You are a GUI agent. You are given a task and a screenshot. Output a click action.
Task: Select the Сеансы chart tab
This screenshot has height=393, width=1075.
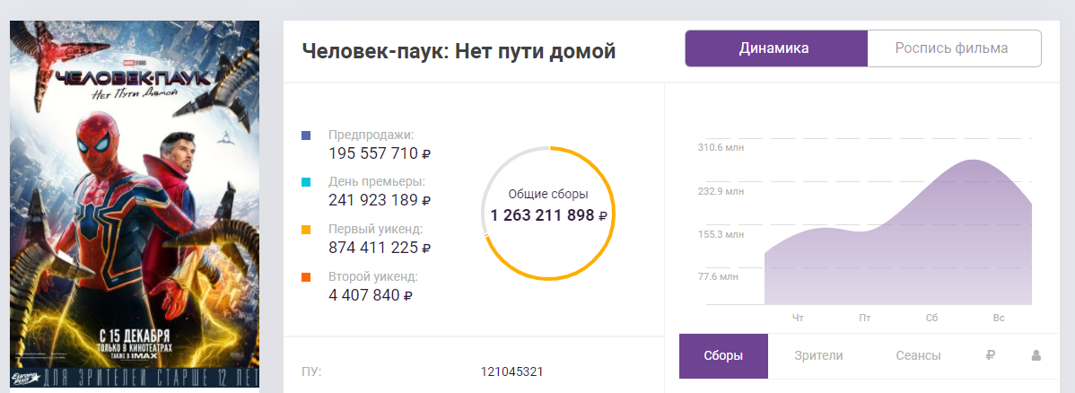[x=918, y=356]
